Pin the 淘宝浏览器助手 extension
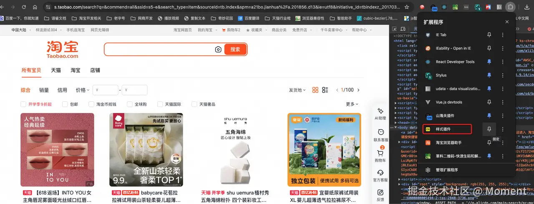The width and height of the screenshot is (534, 204). pyautogui.click(x=489, y=143)
